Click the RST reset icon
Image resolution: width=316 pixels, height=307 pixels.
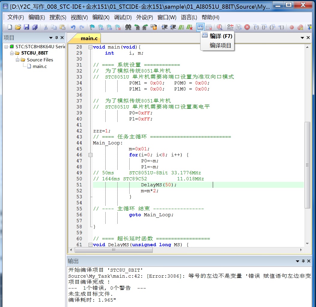point(230,27)
